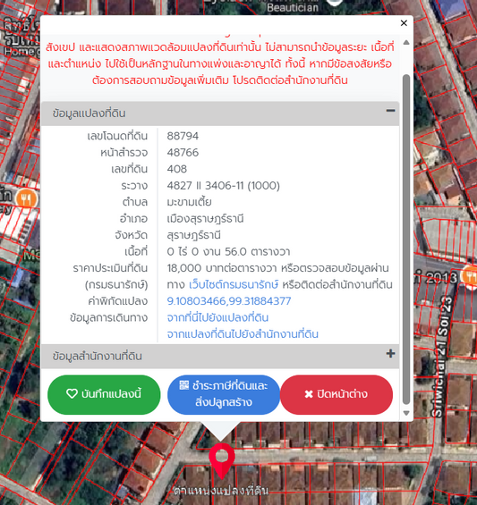Click the scrollbar up arrow in the popup

pyautogui.click(x=406, y=43)
